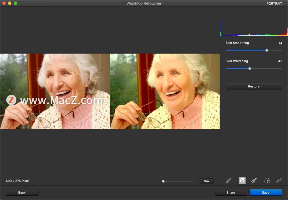Go Back to the previous screen
This screenshot has height=200, width=288.
coord(22,193)
